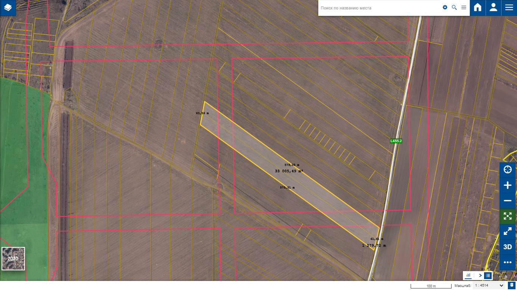Click the measurement chart icon
517x290 pixels.
469,275
